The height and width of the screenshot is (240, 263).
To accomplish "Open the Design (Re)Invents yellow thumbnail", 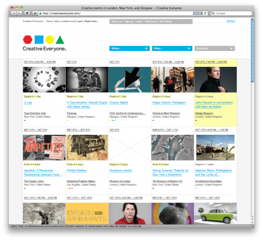I will coord(87,214).
